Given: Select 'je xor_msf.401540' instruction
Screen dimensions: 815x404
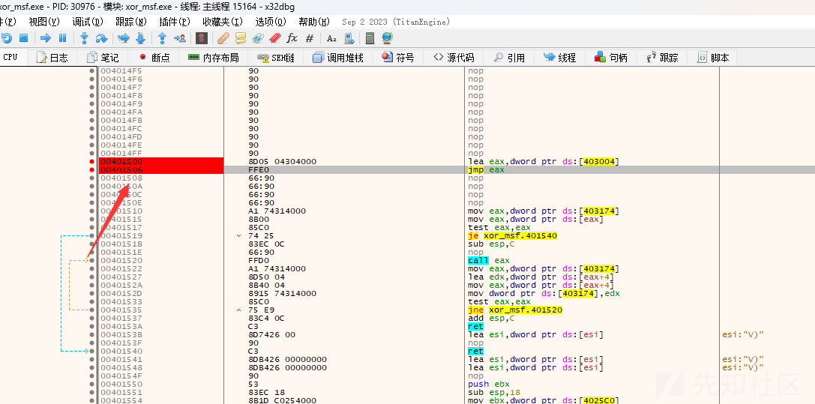Looking at the screenshot, I should tap(512, 236).
